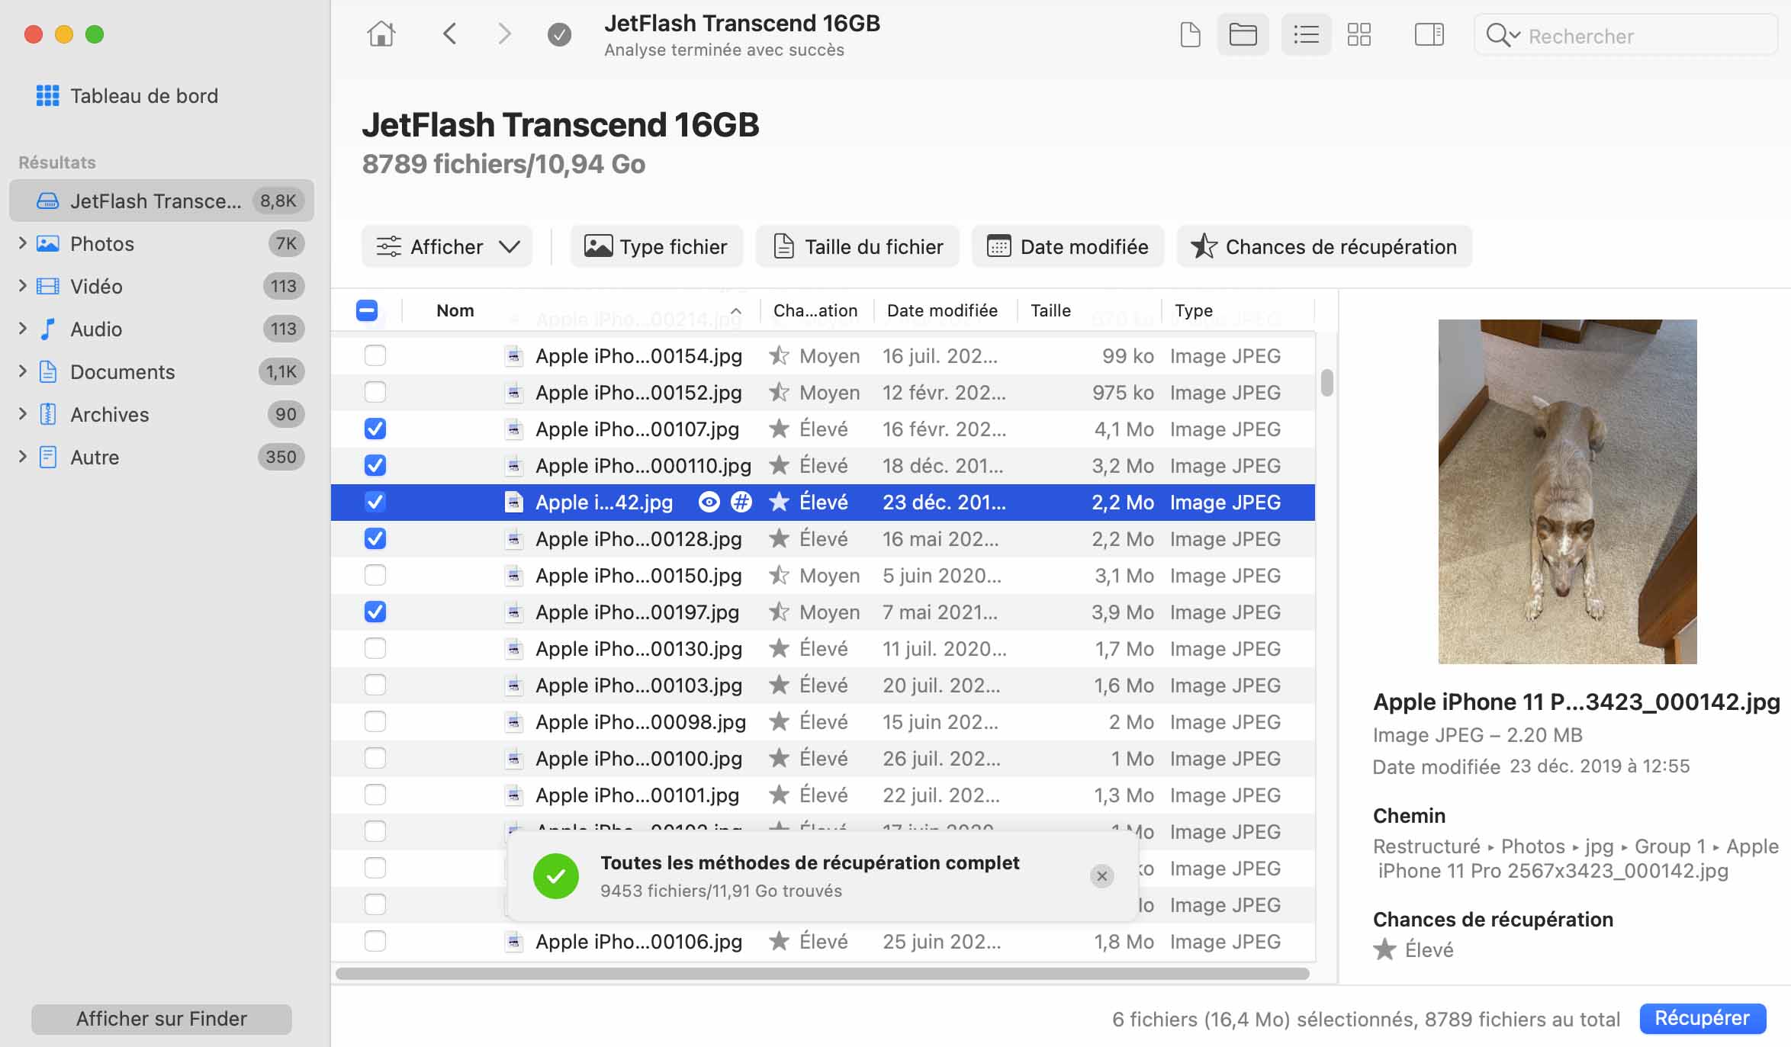Select JetFlash Transcend in sidebar results
This screenshot has width=1791, height=1047.
(x=162, y=201)
